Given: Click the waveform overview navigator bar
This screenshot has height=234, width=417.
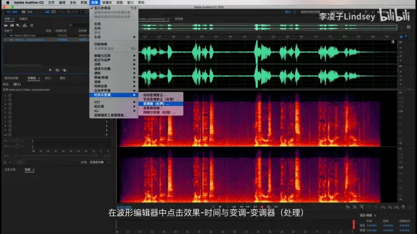Looking at the screenshot, I should pos(268,27).
